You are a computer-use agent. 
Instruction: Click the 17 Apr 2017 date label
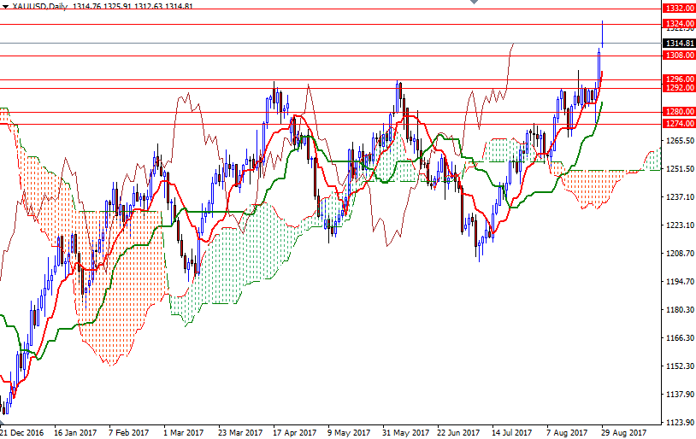coord(292,432)
